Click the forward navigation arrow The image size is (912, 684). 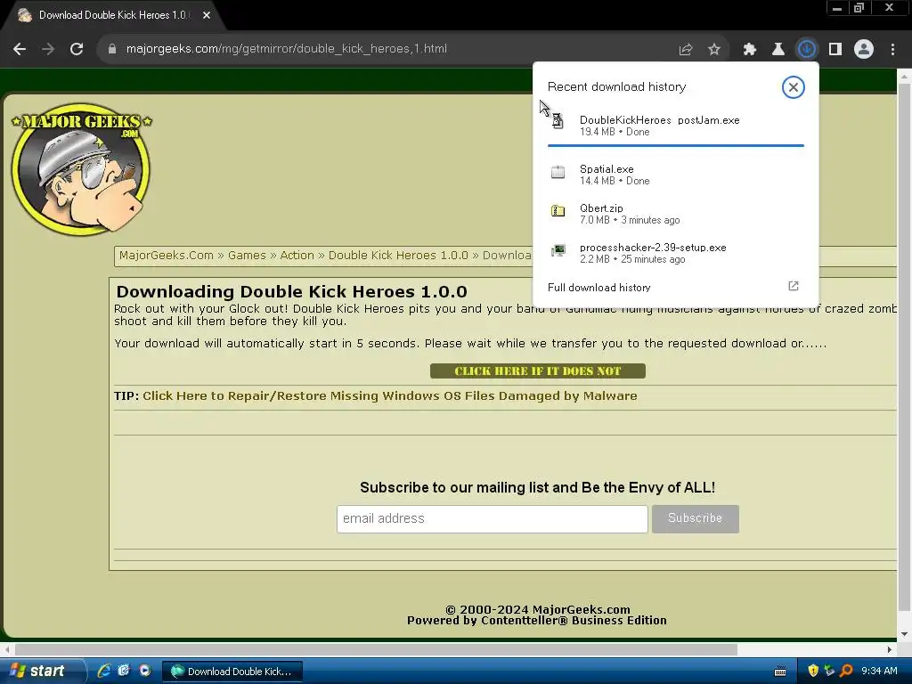pyautogui.click(x=48, y=49)
